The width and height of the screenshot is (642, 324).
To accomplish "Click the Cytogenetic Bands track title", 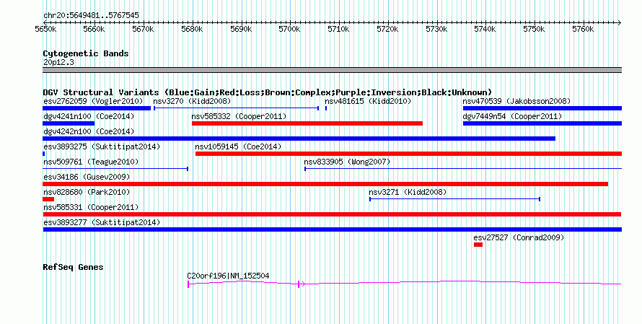I will click(x=86, y=53).
